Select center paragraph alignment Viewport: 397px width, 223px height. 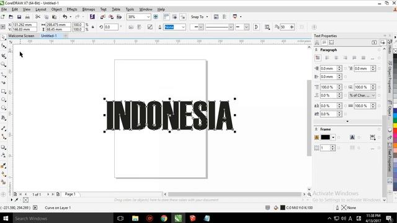[x=336, y=58]
